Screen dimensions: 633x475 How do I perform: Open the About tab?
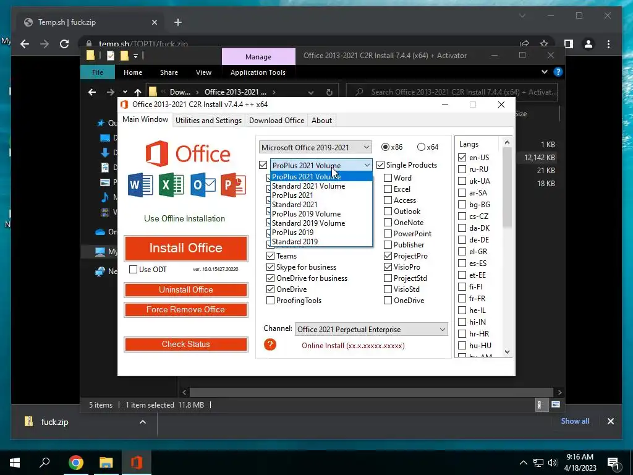(x=321, y=121)
